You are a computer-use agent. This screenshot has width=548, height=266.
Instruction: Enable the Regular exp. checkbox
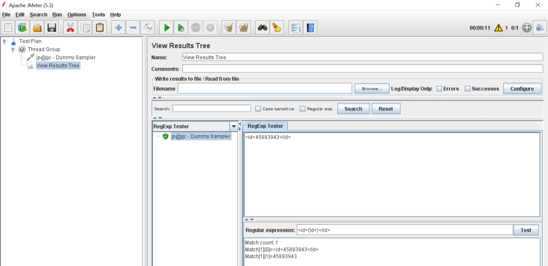[x=302, y=109]
